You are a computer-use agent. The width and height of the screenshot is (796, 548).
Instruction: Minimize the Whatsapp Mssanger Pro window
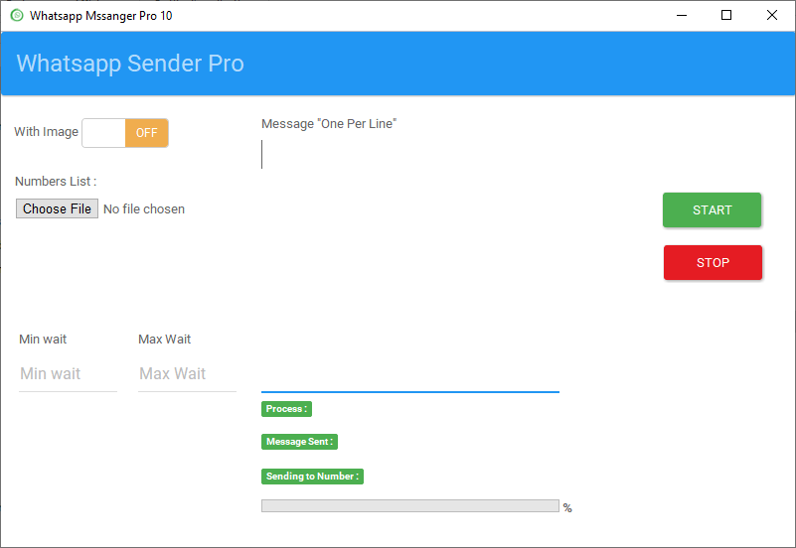click(682, 15)
